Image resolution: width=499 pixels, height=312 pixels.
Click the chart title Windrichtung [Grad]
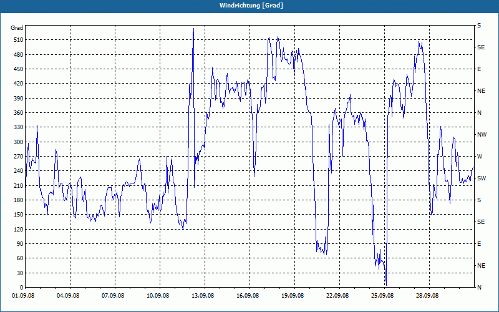point(251,6)
